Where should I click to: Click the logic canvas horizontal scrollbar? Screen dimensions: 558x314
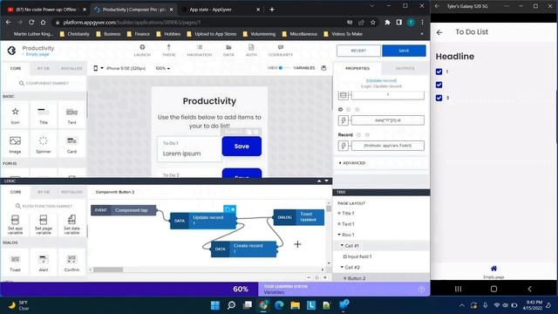click(x=108, y=270)
